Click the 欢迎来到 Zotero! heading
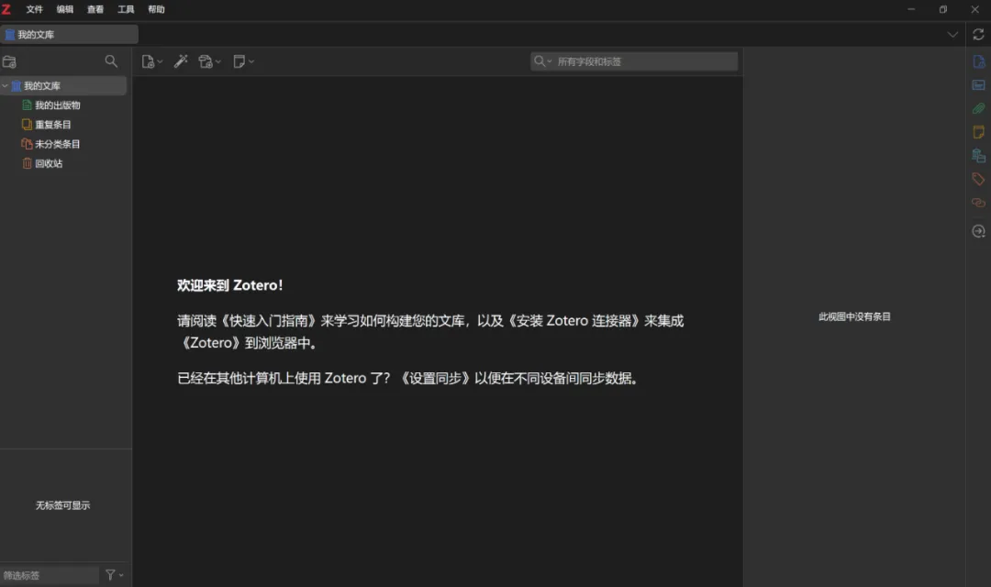This screenshot has height=587, width=991. (230, 285)
